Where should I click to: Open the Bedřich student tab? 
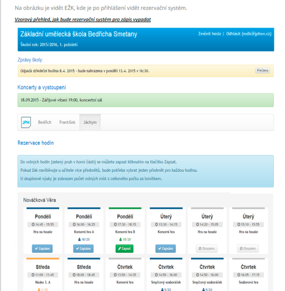[x=45, y=122]
